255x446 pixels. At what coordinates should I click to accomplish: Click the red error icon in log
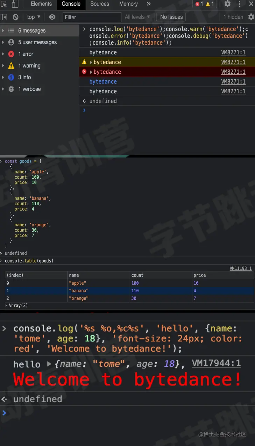click(84, 72)
